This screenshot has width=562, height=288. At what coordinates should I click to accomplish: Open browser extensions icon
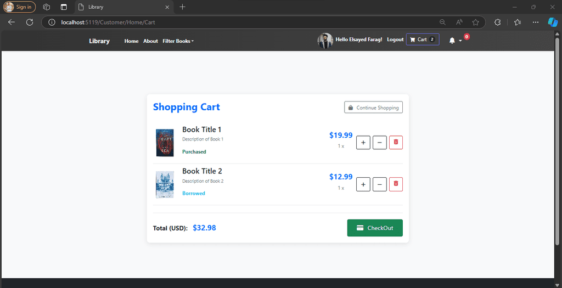click(x=497, y=22)
